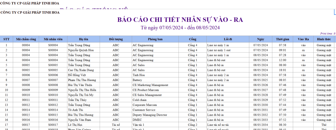Image resolution: width=336 pixels, height=130 pixels.
Task: Select the Customer Service cell
Action: (155, 110)
